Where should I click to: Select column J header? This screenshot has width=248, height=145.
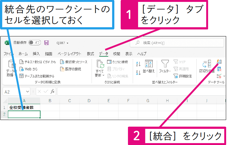(207, 101)
